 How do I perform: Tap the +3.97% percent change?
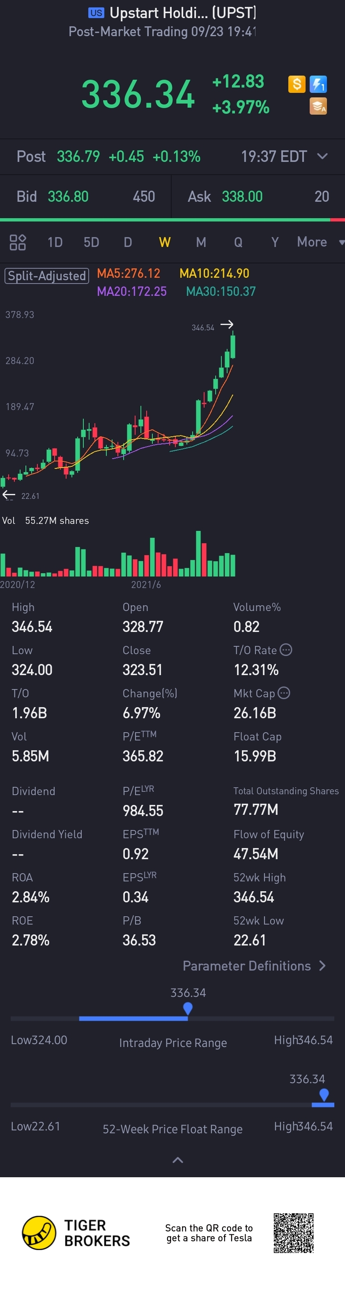pyautogui.click(x=241, y=107)
